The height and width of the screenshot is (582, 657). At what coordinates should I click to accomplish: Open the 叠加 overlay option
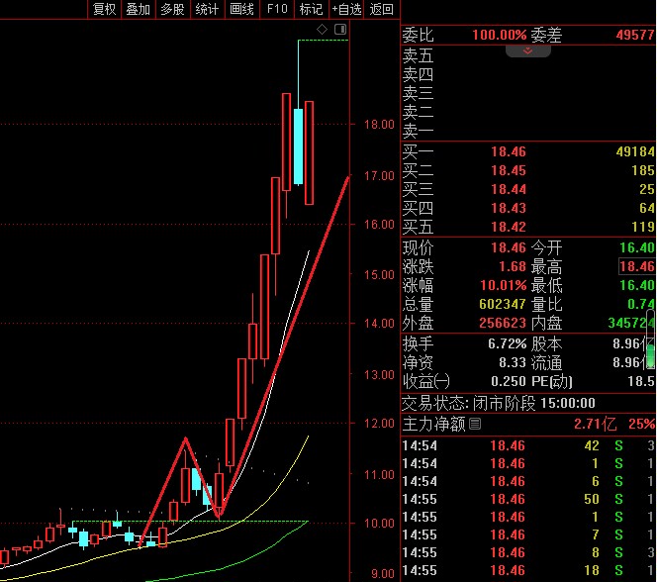click(139, 9)
